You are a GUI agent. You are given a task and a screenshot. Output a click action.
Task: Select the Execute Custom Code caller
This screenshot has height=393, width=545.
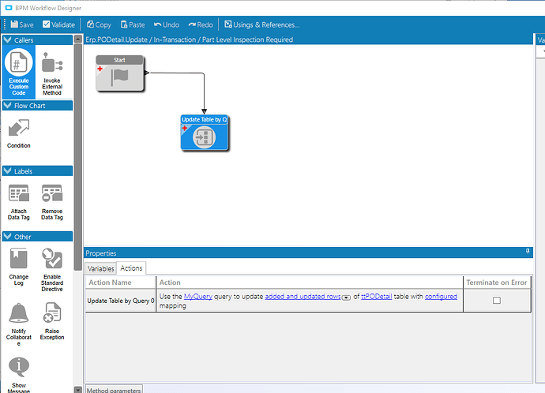point(19,73)
